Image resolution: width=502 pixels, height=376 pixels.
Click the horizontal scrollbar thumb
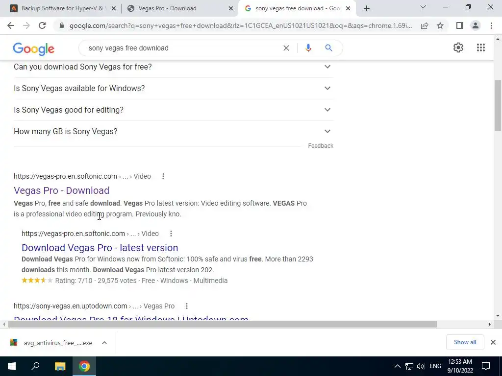pos(223,324)
